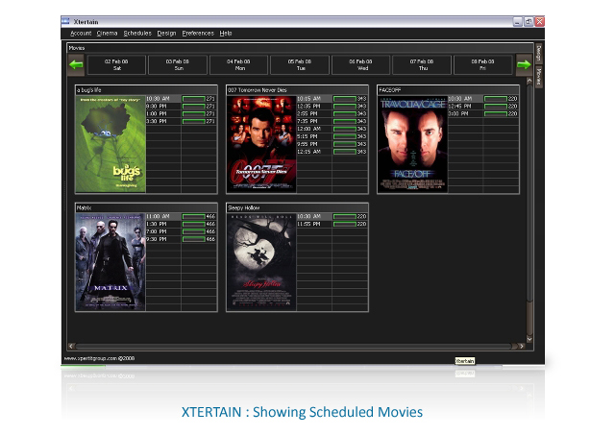Click the green right arrow for next dates
This screenshot has height=435, width=615.
(524, 64)
